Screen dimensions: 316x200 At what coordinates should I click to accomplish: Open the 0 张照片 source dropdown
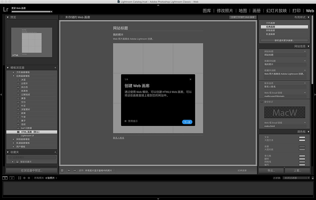51,178
